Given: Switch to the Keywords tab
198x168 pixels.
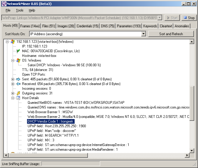Looking at the screenshot, I should pos(150,26).
